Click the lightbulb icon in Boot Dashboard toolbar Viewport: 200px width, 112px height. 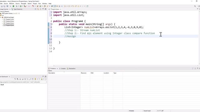click(35, 79)
